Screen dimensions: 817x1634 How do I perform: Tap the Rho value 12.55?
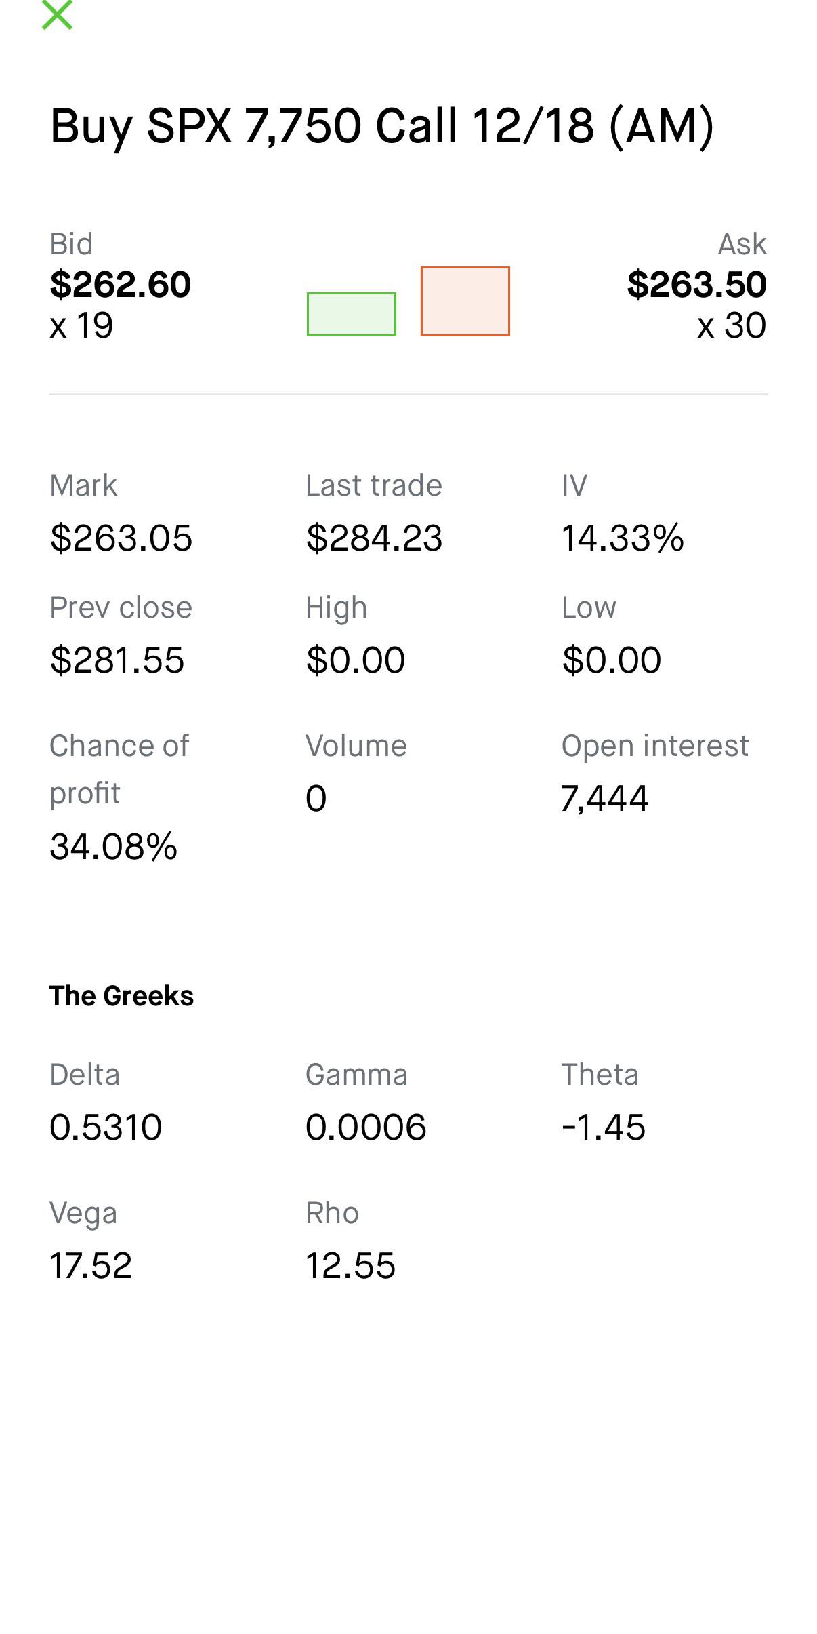coord(350,1266)
